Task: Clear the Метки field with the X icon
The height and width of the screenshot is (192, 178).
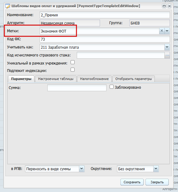Action: coord(162,31)
